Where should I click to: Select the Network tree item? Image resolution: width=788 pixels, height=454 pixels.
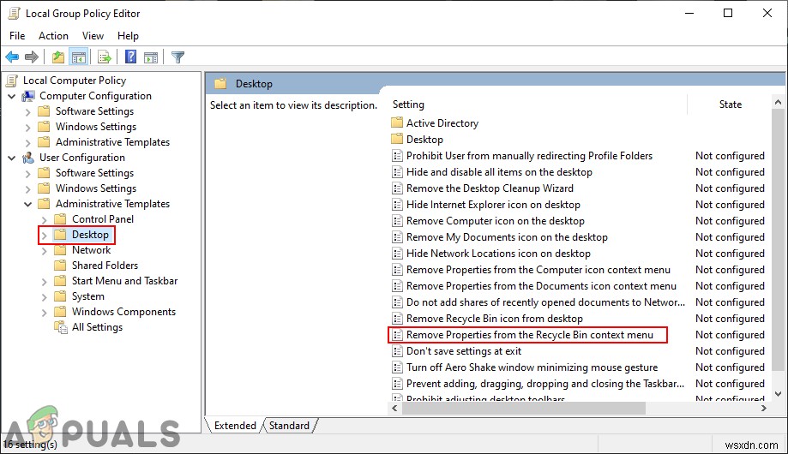tap(91, 250)
